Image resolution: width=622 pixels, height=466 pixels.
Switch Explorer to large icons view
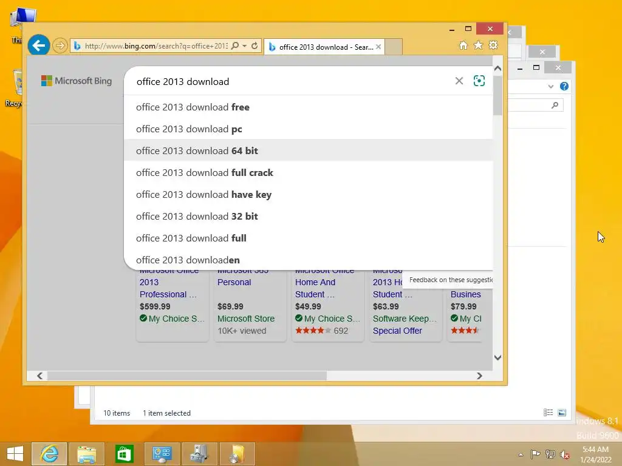pyautogui.click(x=562, y=413)
